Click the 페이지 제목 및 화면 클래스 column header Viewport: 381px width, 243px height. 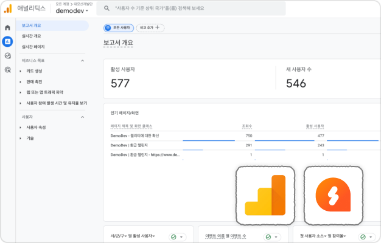point(131,126)
